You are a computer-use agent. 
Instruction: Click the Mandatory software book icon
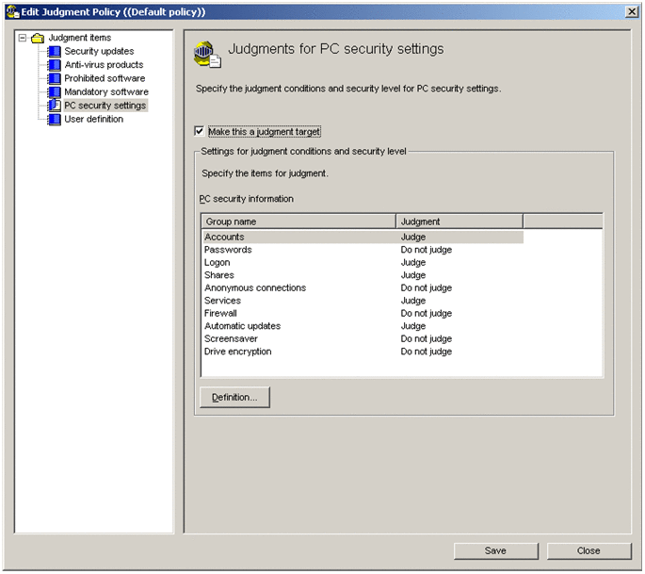pos(54,92)
